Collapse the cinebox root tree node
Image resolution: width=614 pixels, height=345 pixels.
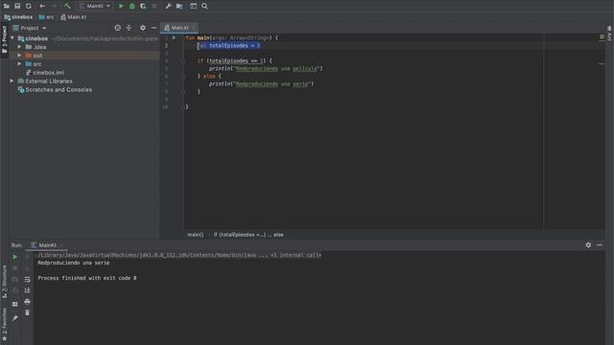click(12, 38)
